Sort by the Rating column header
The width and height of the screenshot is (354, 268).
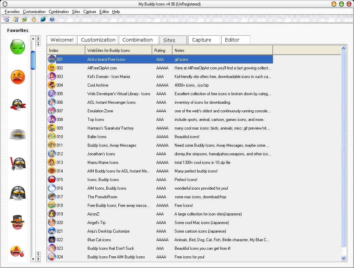[x=162, y=50]
